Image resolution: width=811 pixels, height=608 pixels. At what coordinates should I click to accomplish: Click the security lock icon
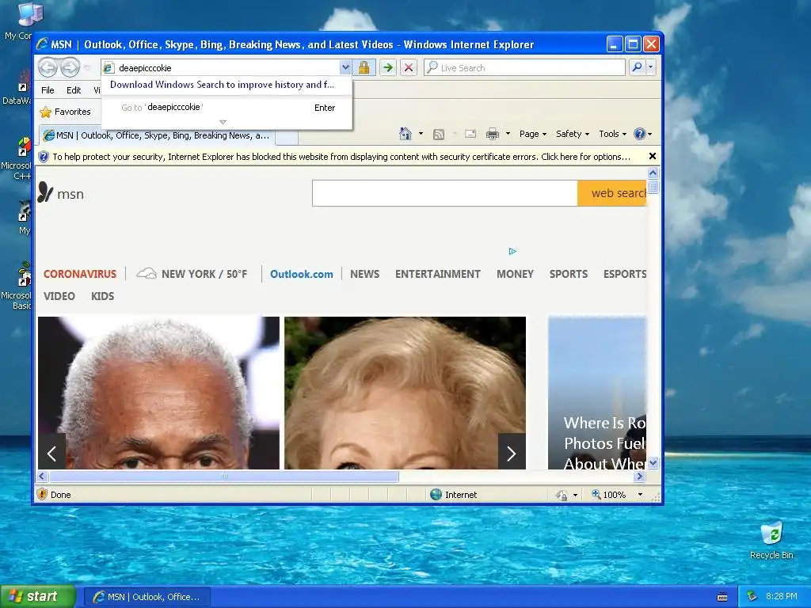point(364,68)
